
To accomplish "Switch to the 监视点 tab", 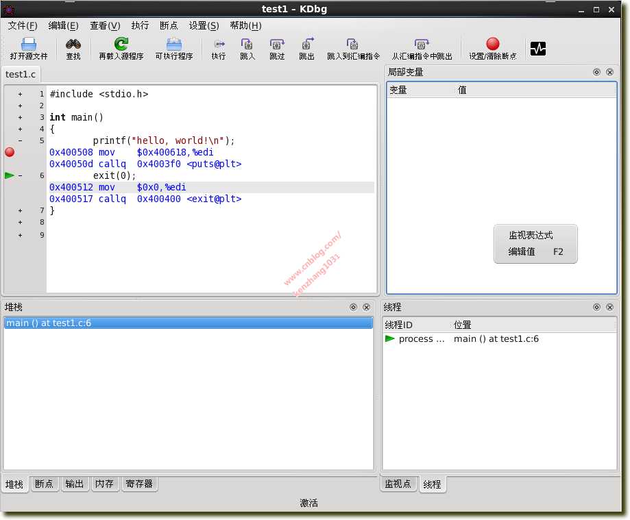I will coord(398,484).
